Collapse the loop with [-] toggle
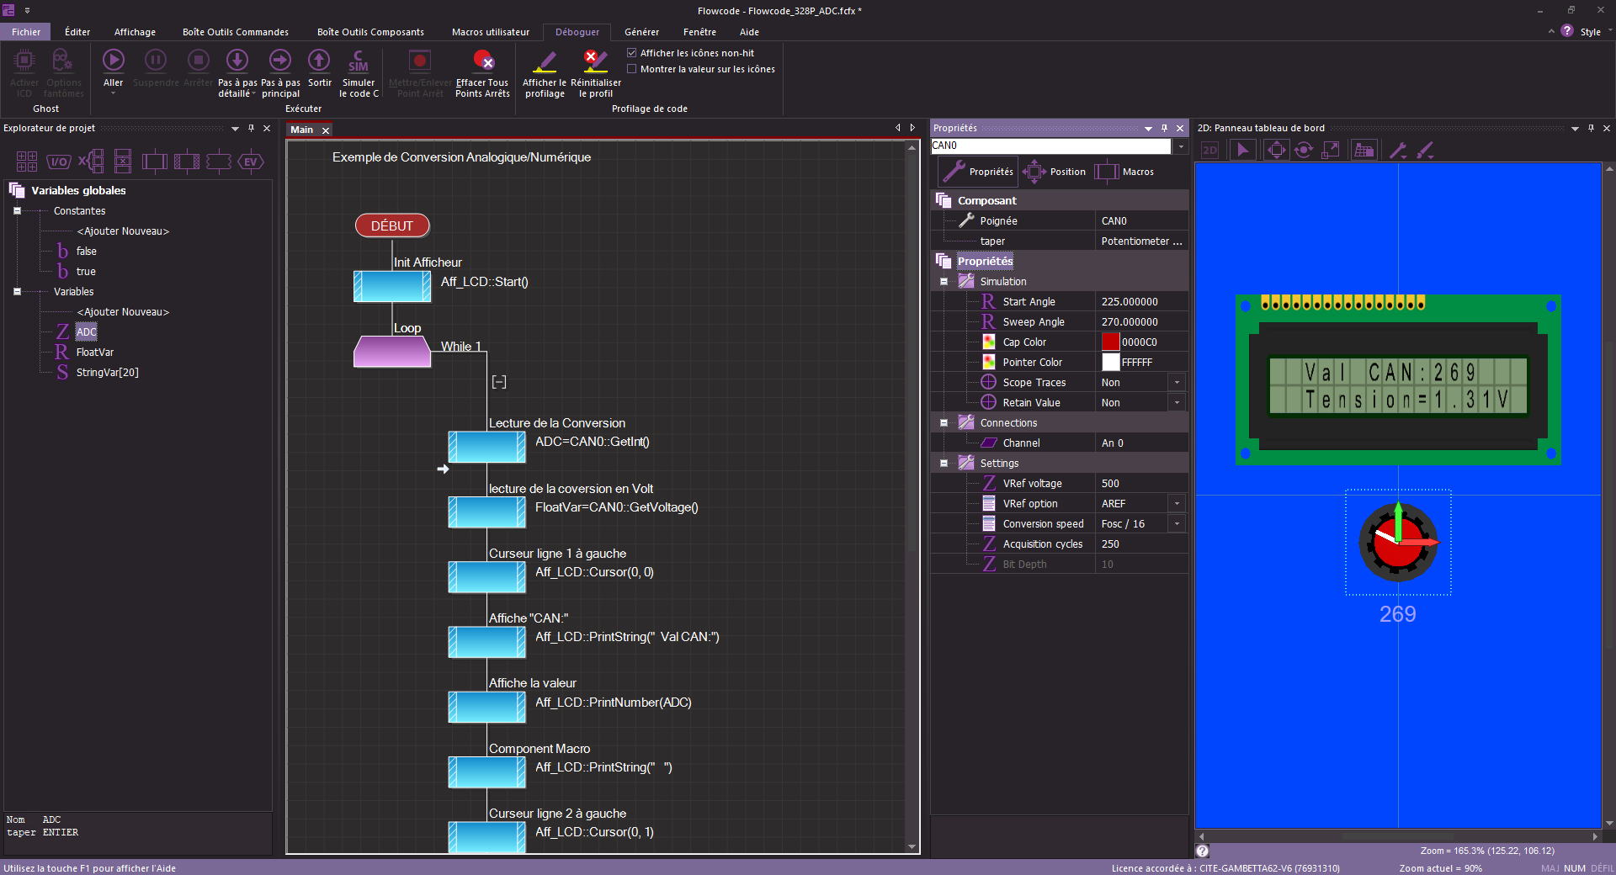1616x875 pixels. coord(499,382)
